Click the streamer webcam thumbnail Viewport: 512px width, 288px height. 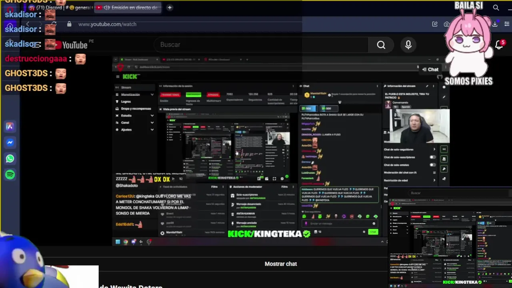pyautogui.click(x=419, y=126)
